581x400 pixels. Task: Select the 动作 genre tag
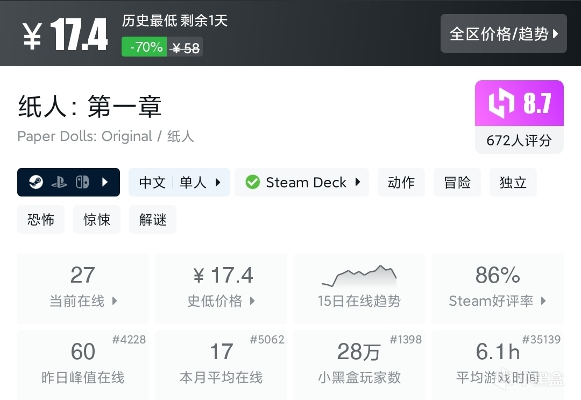click(x=401, y=183)
